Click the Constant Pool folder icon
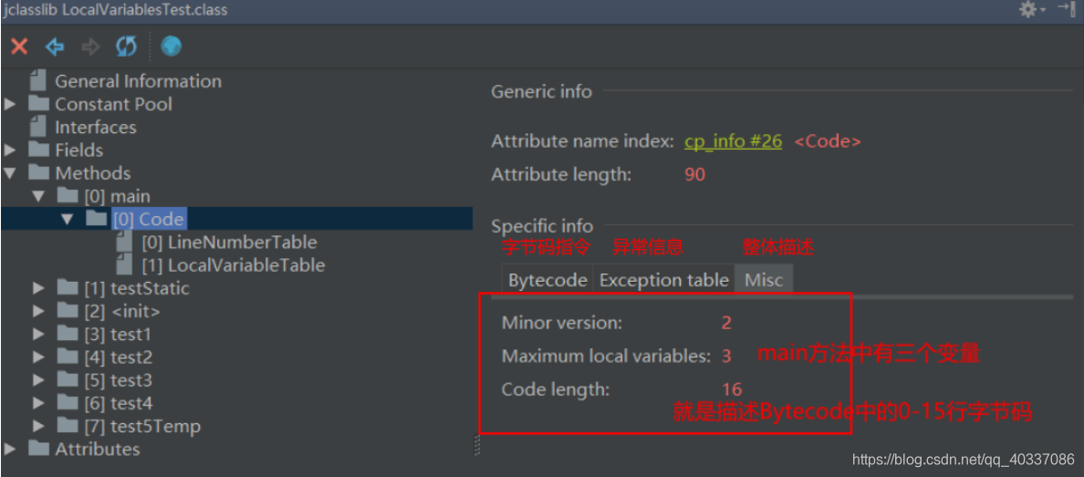This screenshot has width=1084, height=477. coord(38,104)
